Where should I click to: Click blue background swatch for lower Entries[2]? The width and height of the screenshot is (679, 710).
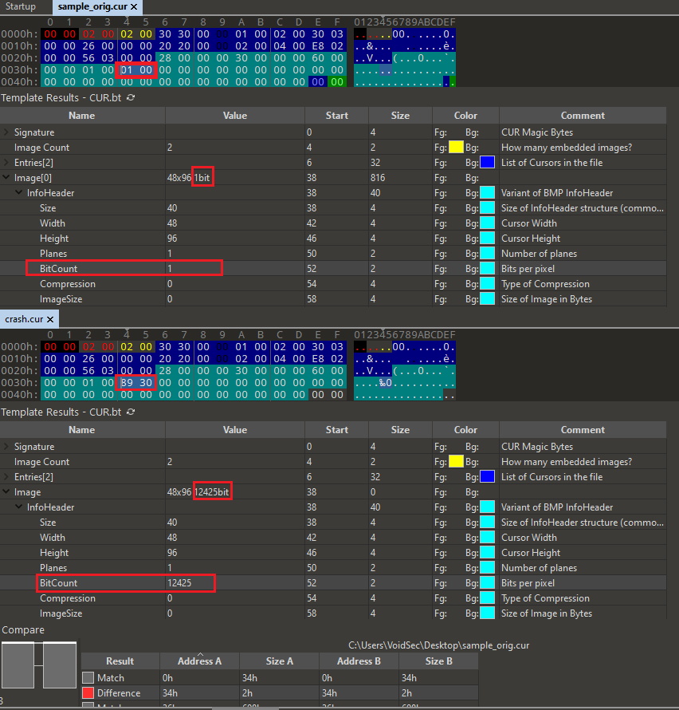(487, 477)
